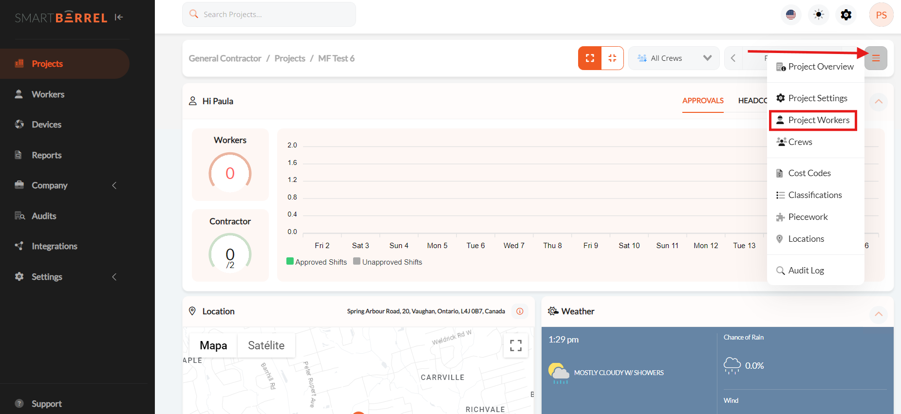This screenshot has height=414, width=901.
Task: Open the PS user profile avatar
Action: click(x=881, y=15)
